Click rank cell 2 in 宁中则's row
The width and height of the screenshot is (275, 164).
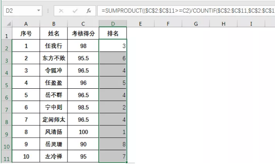[113, 107]
